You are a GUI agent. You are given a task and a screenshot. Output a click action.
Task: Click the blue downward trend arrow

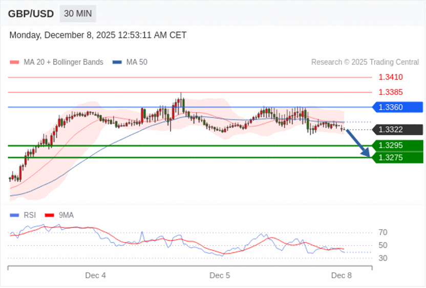(358, 143)
